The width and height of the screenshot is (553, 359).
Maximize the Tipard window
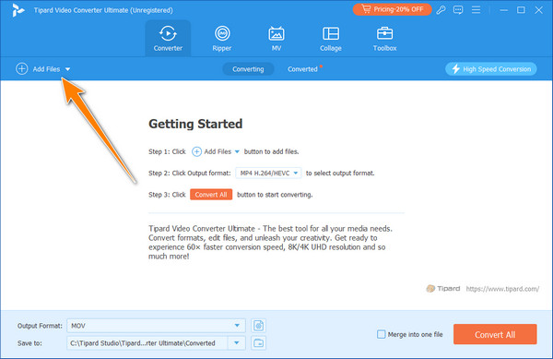coord(521,10)
